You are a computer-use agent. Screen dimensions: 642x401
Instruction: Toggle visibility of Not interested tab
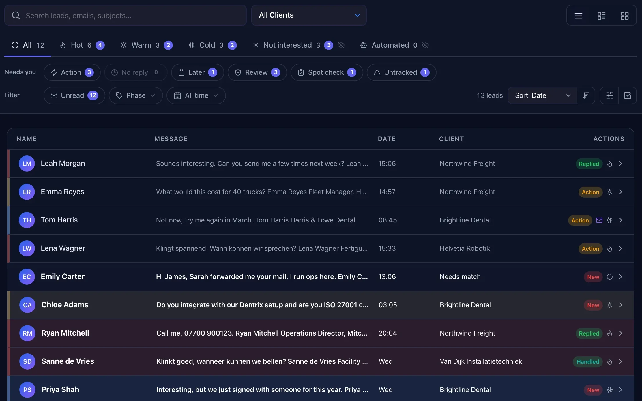[341, 45]
